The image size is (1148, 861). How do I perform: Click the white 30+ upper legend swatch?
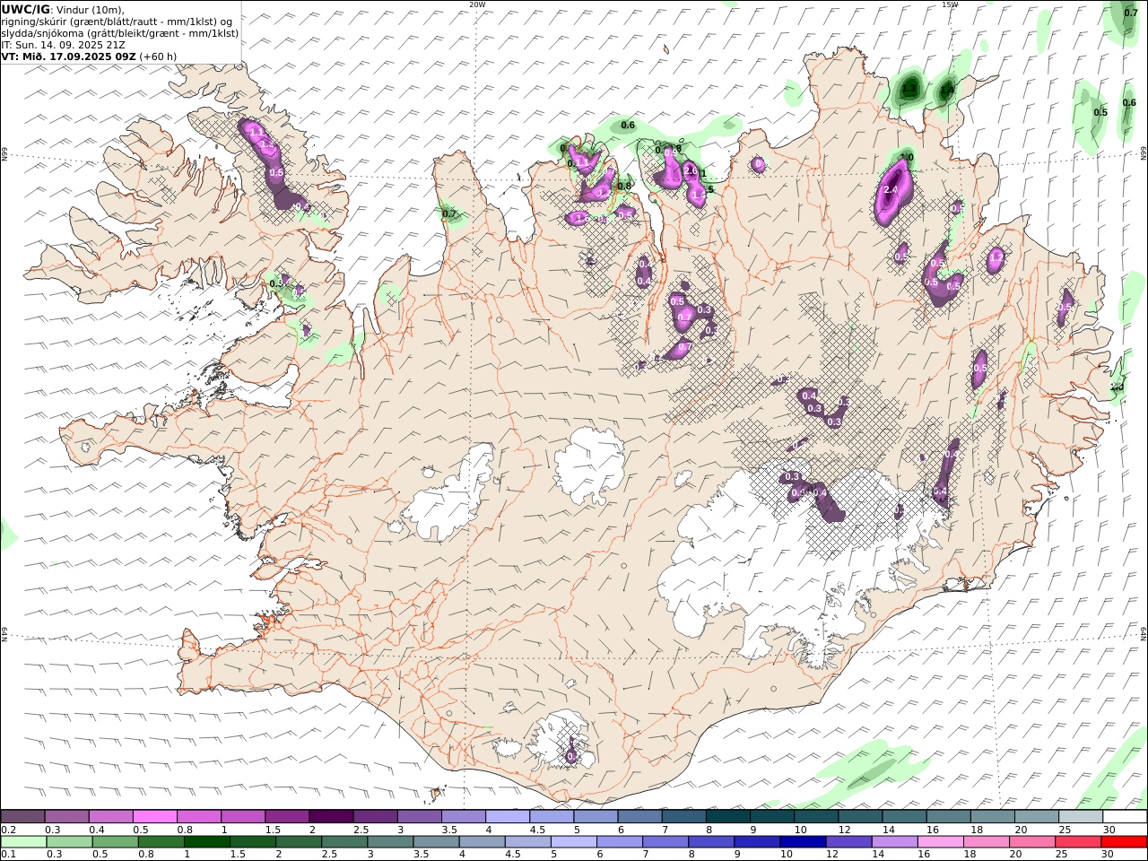tap(1125, 816)
